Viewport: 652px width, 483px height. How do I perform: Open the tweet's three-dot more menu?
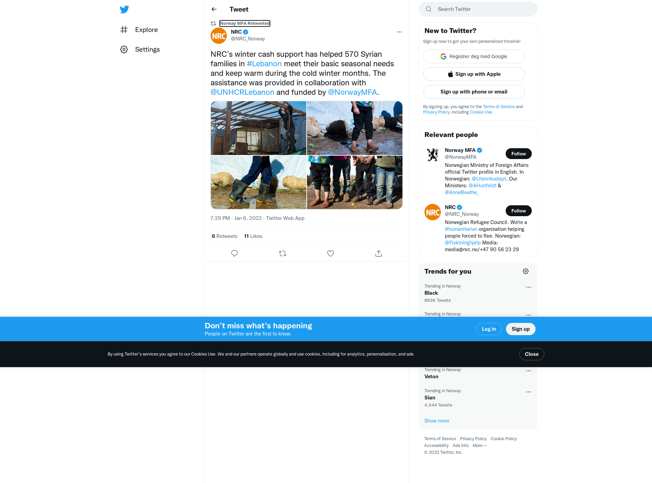click(399, 32)
